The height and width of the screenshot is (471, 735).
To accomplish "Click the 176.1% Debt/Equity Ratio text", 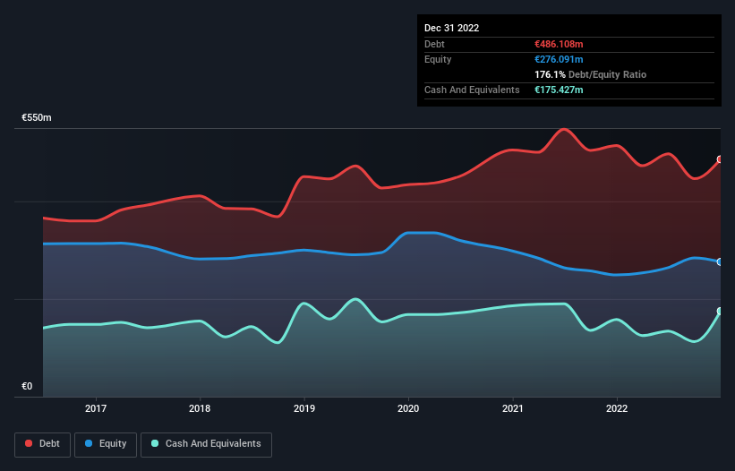I will 591,74.
